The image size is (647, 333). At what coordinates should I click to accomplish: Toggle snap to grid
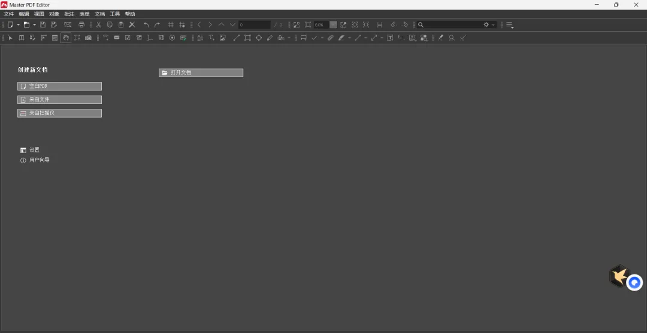coord(182,25)
